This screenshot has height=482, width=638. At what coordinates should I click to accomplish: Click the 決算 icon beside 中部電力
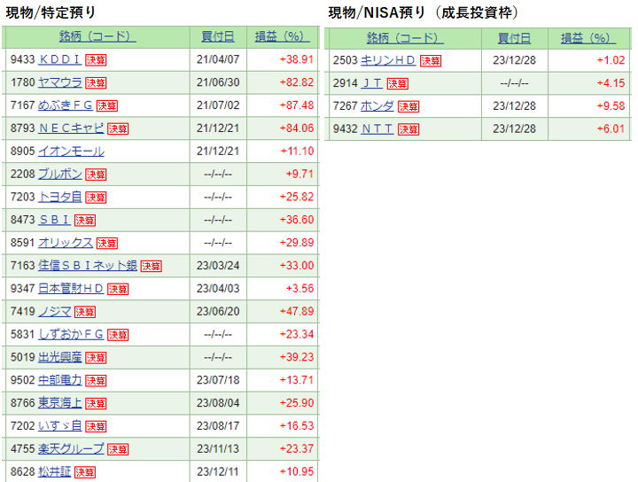(96, 381)
